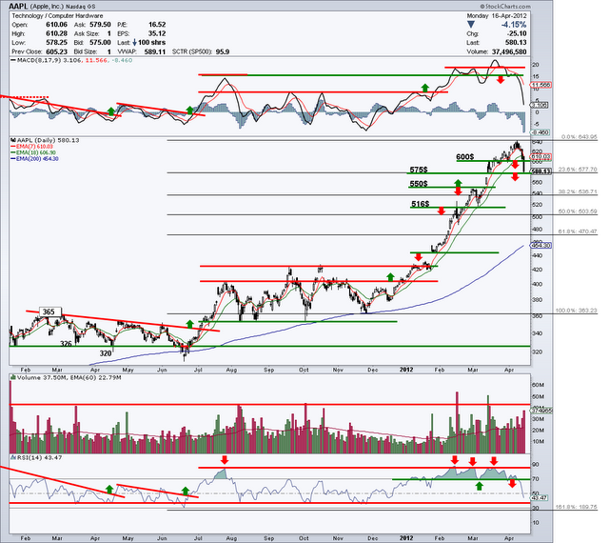Click the Bid price 575.00
The height and width of the screenshot is (543, 609).
point(100,43)
